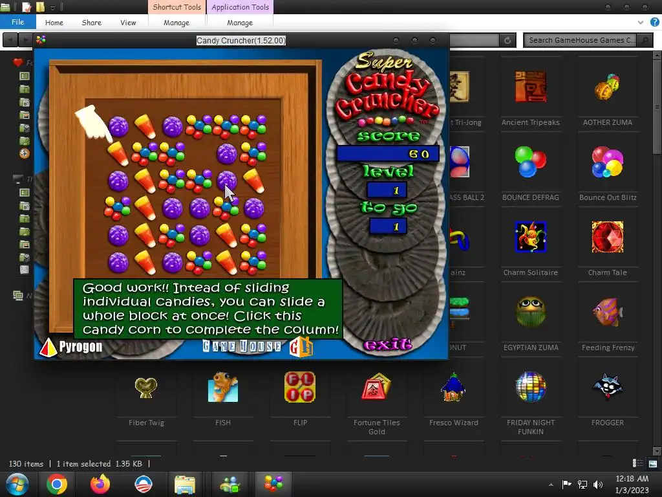Image resolution: width=662 pixels, height=497 pixels.
Task: Open the FISH game icon
Action: 223,387
